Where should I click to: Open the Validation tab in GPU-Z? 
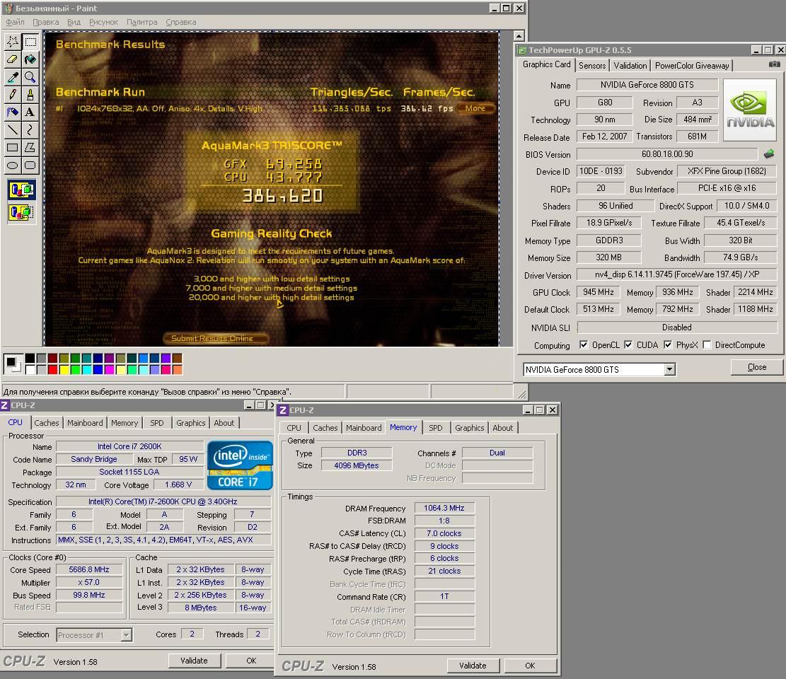[x=630, y=66]
